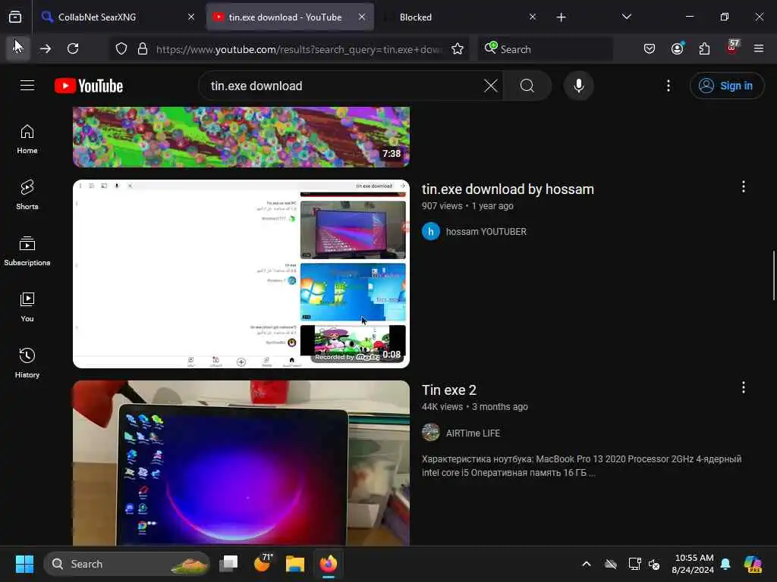Open YouTube settings three-dot menu
This screenshot has height=582, width=777.
668,86
